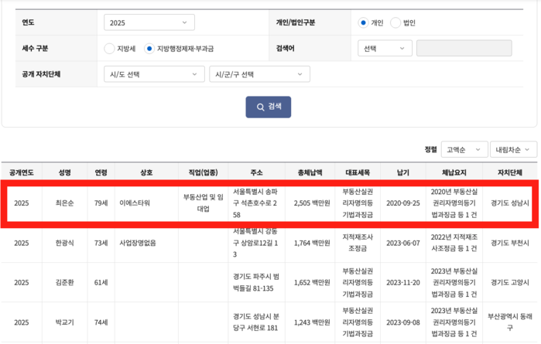The width and height of the screenshot is (541, 344).
Task: Select the 개인 radio button
Action: coord(364,22)
